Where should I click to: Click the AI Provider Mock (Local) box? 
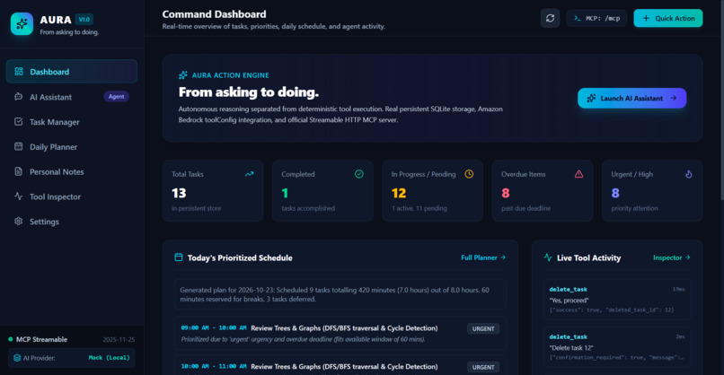coord(72,358)
